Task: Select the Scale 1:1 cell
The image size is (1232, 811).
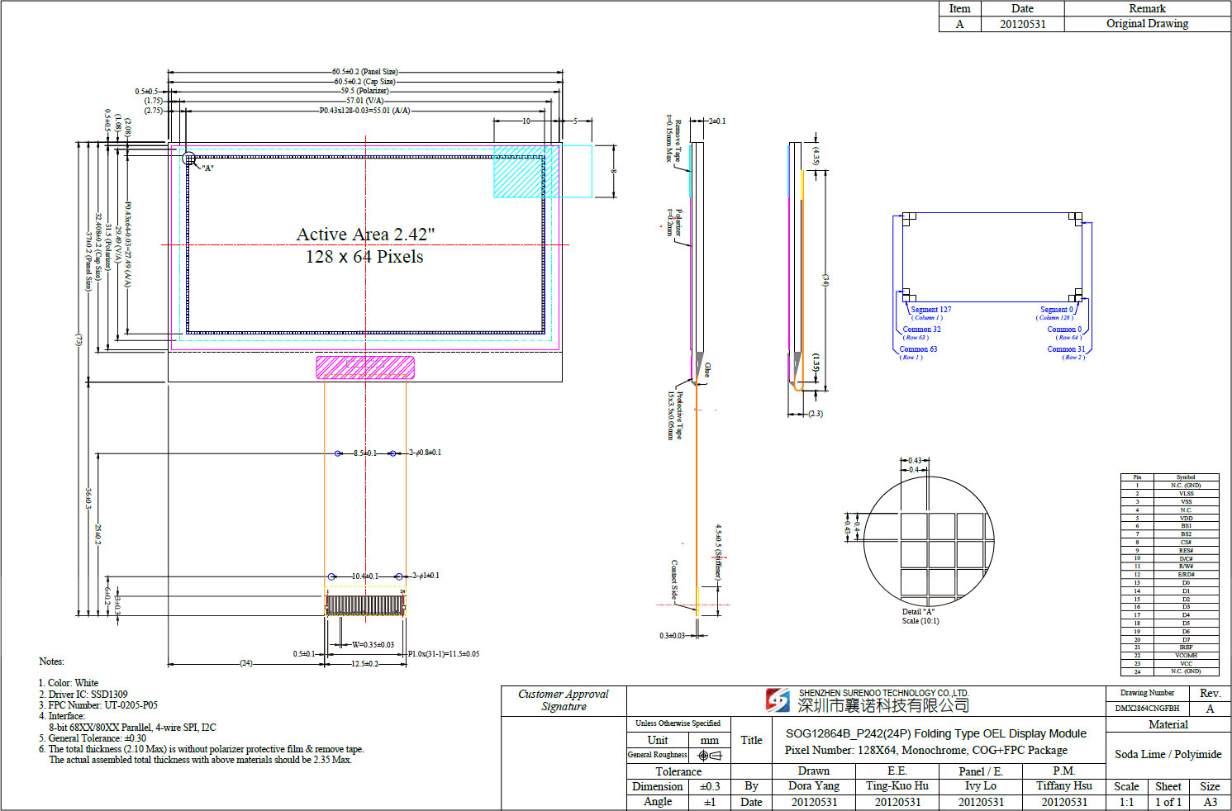Action: (x=1126, y=802)
